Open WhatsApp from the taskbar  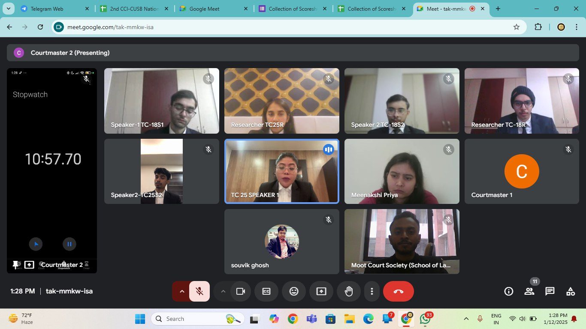pos(425,319)
